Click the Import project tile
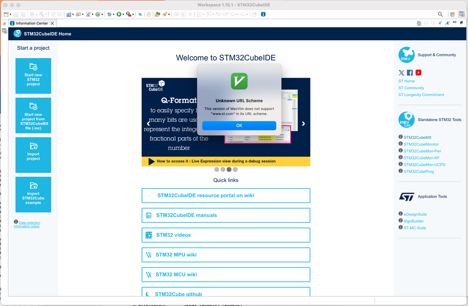 (33, 155)
